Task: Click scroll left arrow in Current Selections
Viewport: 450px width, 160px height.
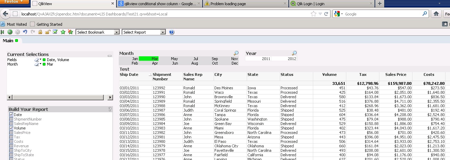Action: tap(9, 98)
